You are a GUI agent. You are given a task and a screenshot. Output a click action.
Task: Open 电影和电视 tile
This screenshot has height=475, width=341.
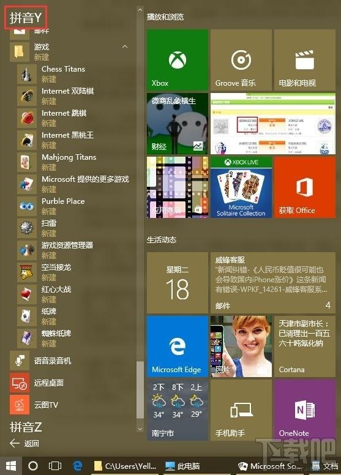coord(305,59)
